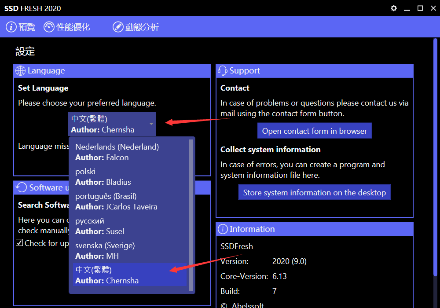Image resolution: width=440 pixels, height=308 pixels.
Task: Click the pencil icon for 動態分析
Action: pos(118,27)
